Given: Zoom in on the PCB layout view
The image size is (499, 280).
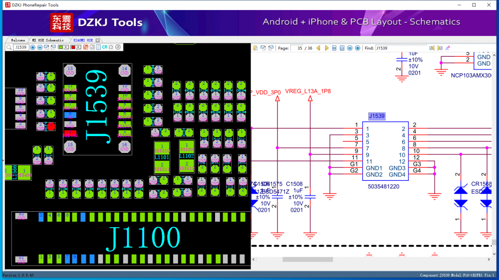Looking at the screenshot, I should point(33,47).
